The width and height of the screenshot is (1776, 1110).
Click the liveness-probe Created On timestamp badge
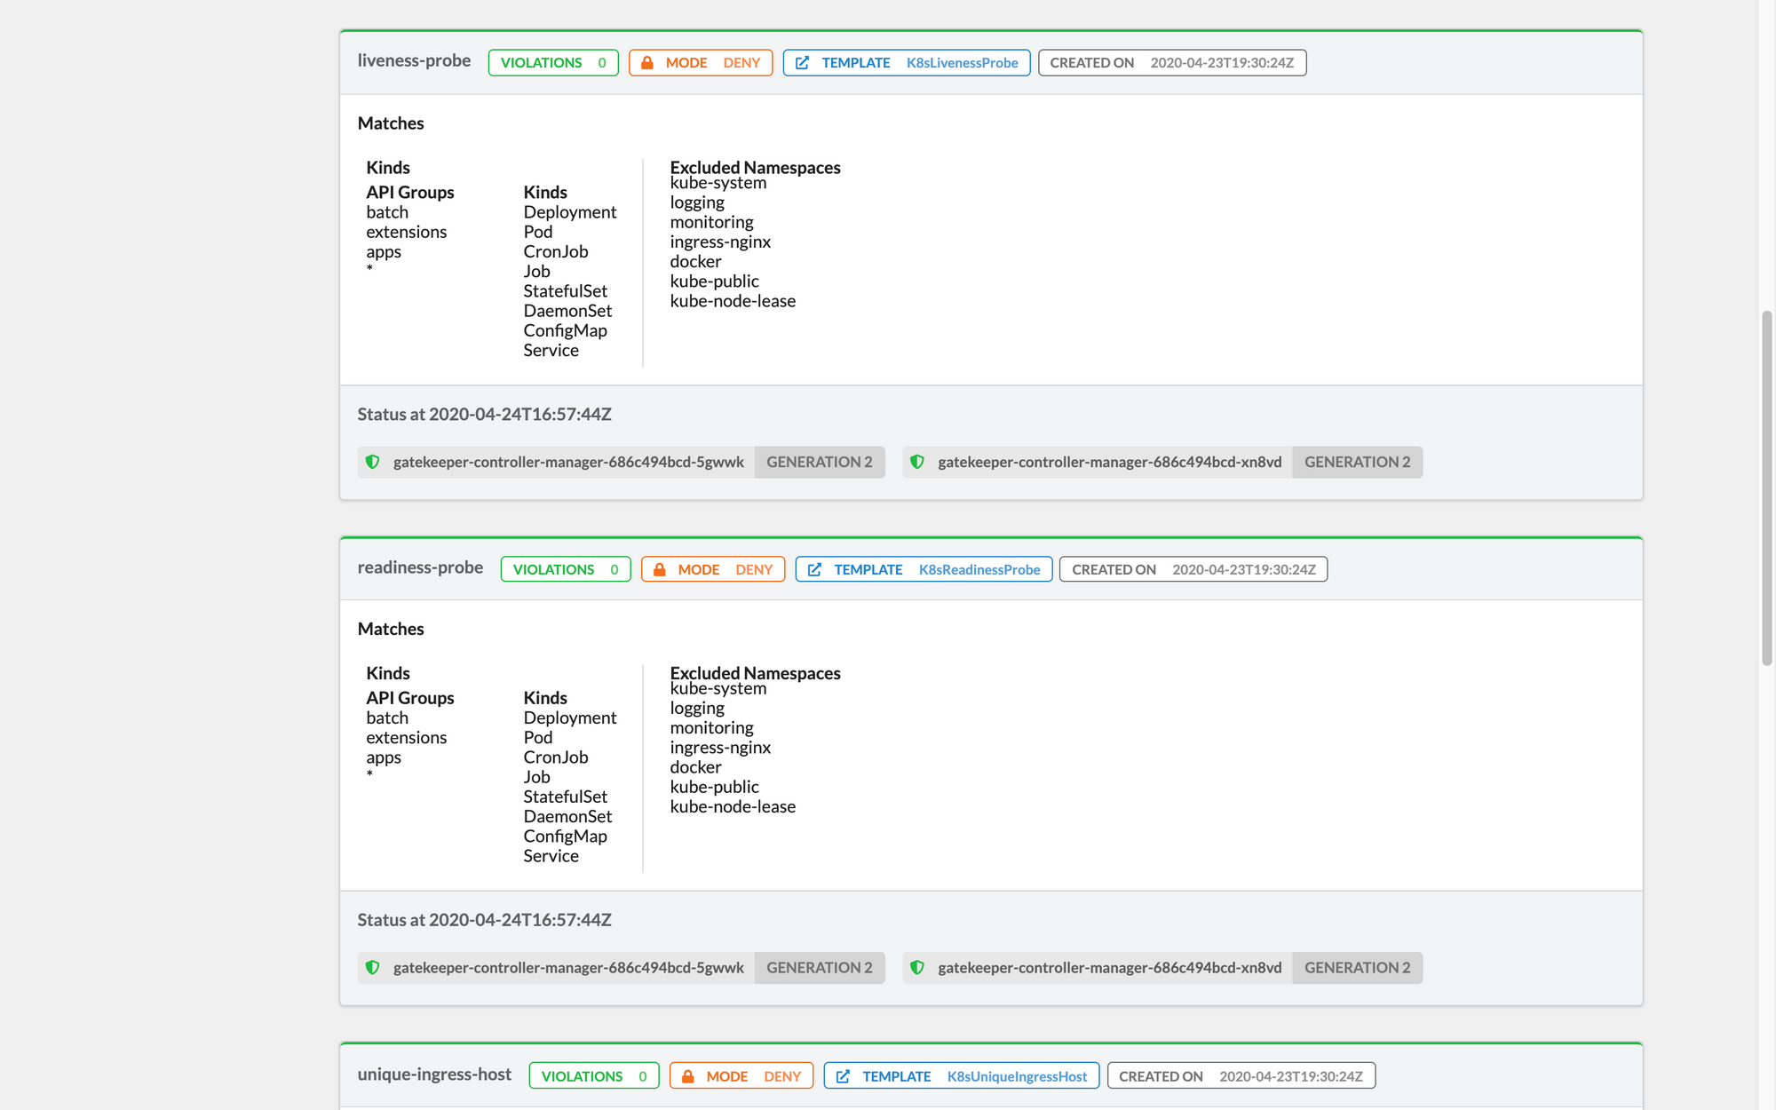pos(1171,63)
